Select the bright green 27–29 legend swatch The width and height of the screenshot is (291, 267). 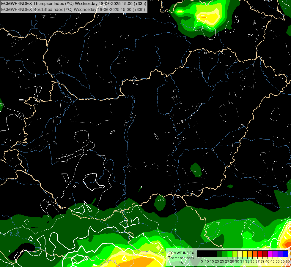coord(230,254)
